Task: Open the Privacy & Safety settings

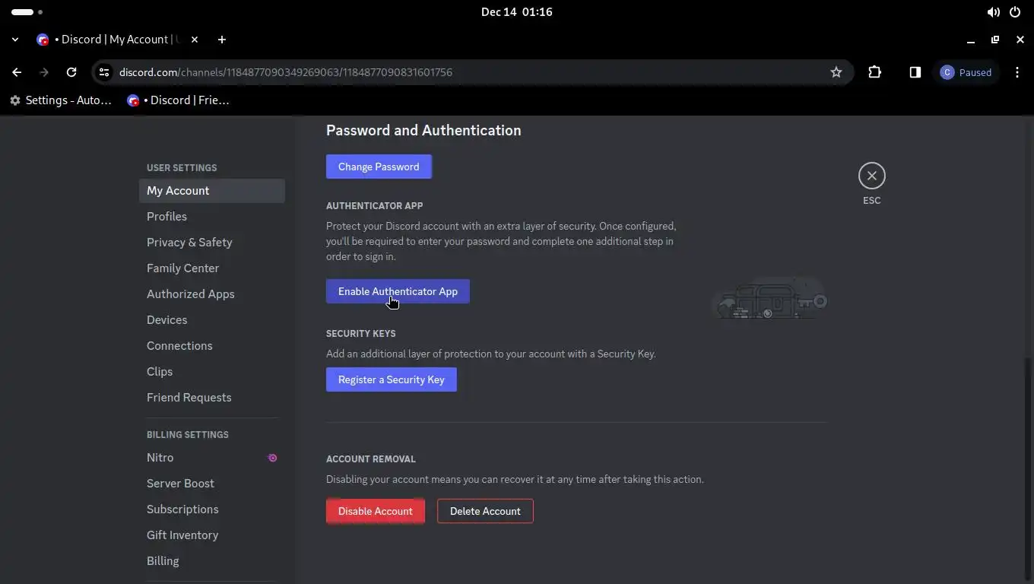Action: coord(189,243)
